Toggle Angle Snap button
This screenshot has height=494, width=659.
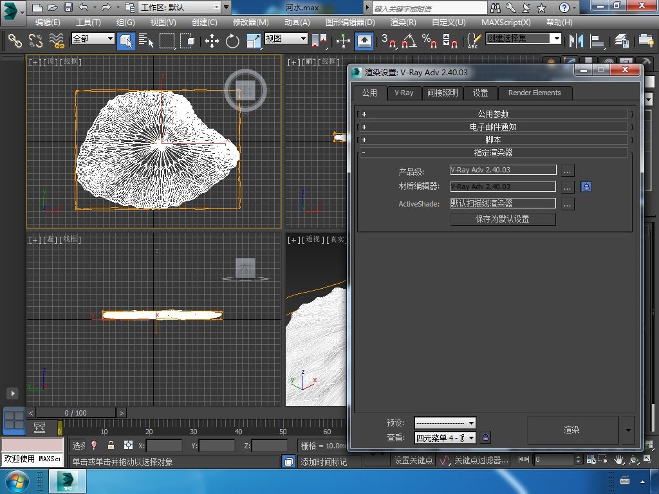coord(409,41)
